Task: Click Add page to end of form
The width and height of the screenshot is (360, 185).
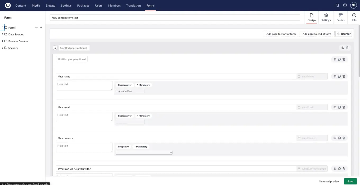Action: tap(317, 34)
